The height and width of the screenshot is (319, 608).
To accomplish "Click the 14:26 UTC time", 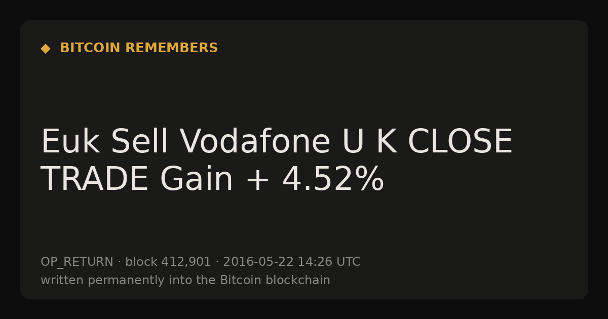I will (x=329, y=262).
